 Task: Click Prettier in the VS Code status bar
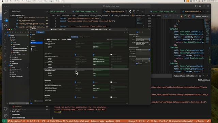(200, 121)
